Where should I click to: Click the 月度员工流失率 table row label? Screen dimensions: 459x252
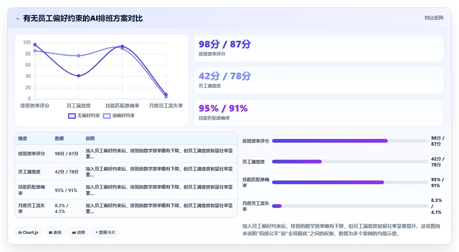32,208
